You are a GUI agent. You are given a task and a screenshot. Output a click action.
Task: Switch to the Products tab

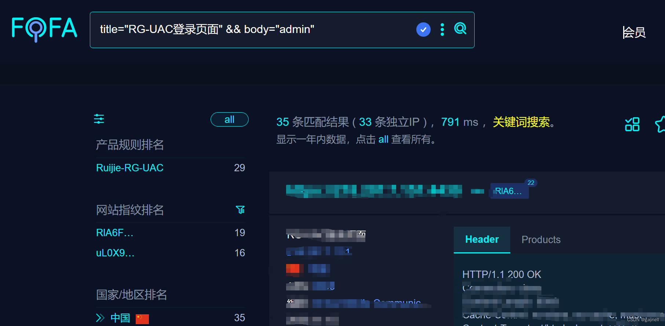(x=541, y=239)
